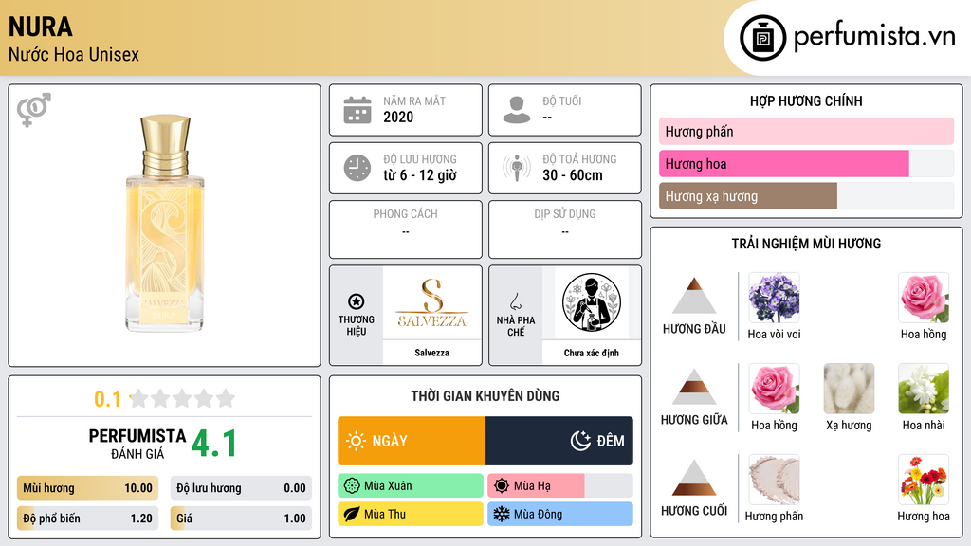Image resolution: width=971 pixels, height=546 pixels.
Task: Click the Hương xạ hương accord bar
Action: 806,195
